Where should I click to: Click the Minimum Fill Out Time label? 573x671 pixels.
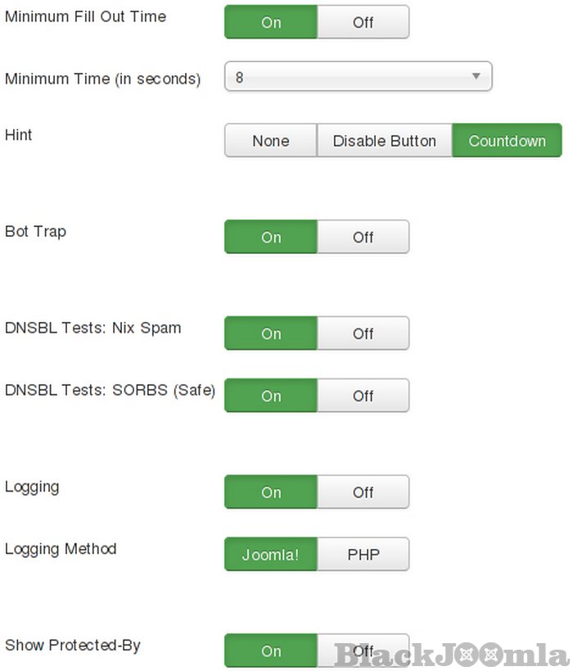85,16
